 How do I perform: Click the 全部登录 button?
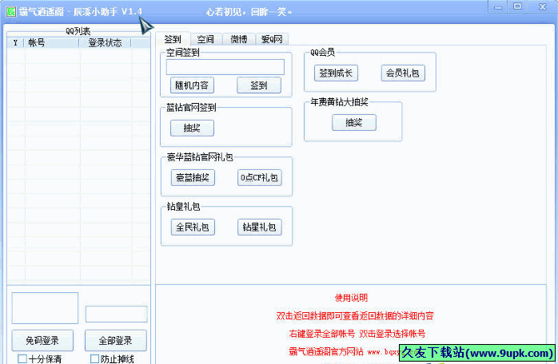point(116,341)
